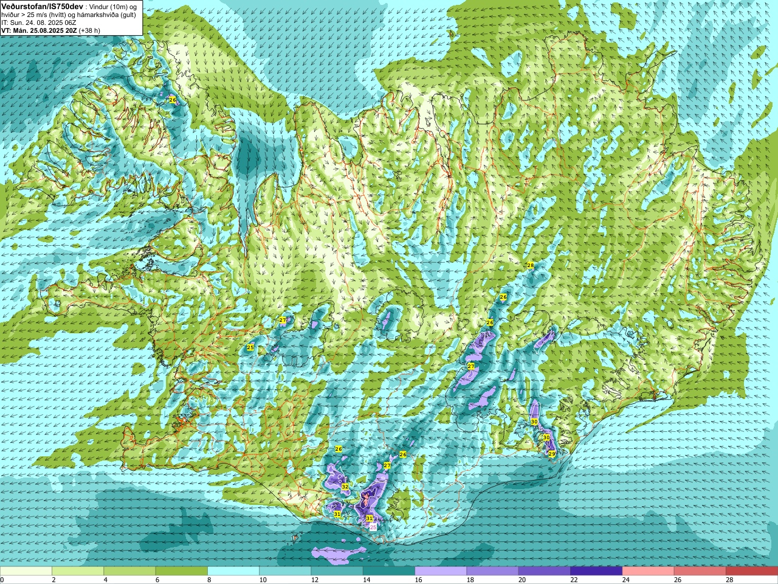
Task: Click the pale yellow 0–2 m/s legend swatch
Action: [x=26, y=571]
